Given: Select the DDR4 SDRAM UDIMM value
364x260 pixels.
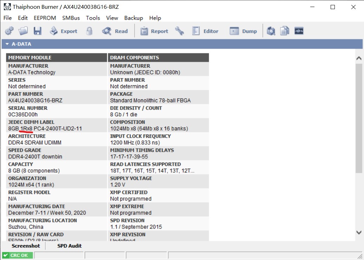Looking at the screenshot, I should (35, 142).
